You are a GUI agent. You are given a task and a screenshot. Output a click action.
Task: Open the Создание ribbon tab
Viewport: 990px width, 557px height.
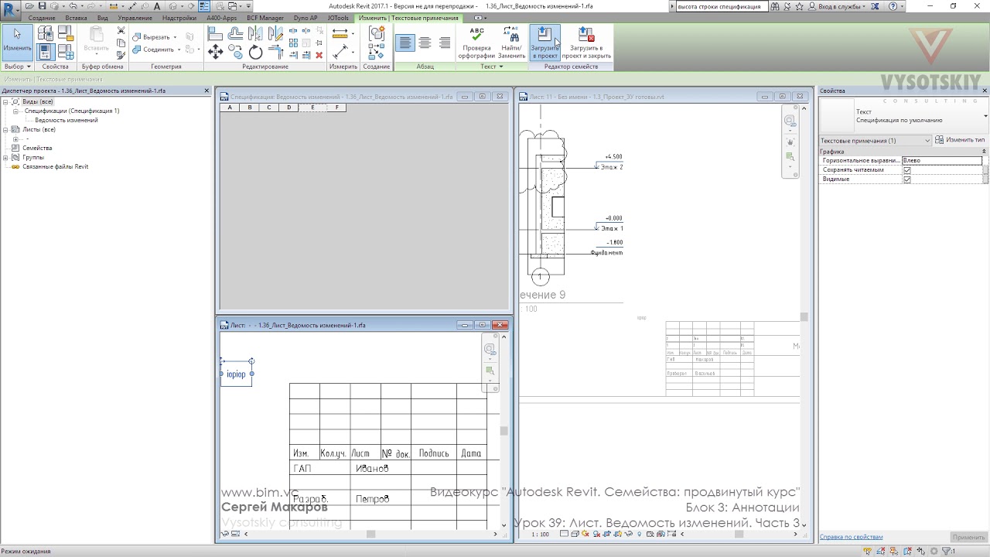point(42,18)
